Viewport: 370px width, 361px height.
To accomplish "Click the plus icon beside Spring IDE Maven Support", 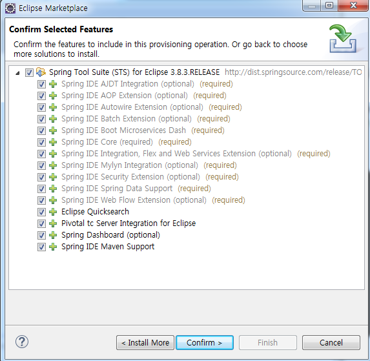I will [53, 247].
